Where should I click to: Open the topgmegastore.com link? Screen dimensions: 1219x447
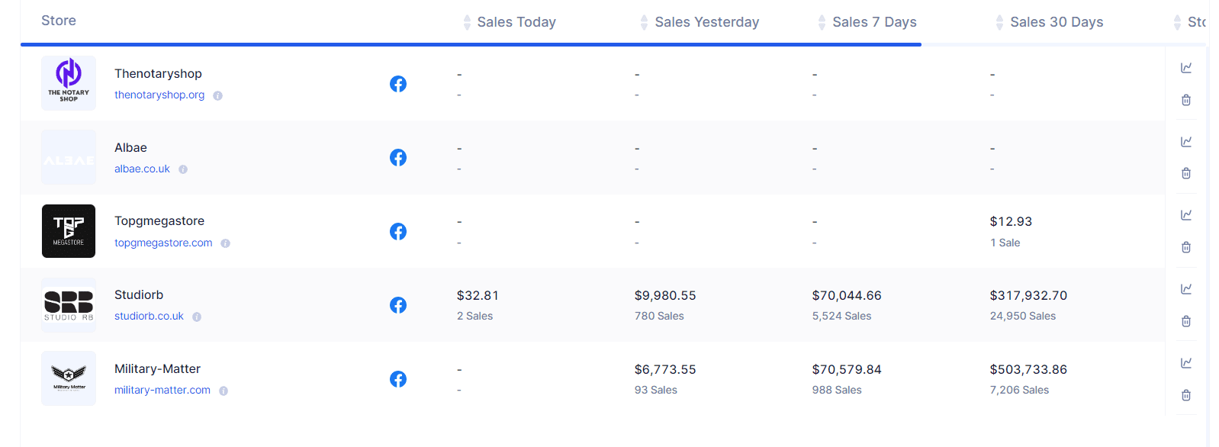(x=163, y=243)
